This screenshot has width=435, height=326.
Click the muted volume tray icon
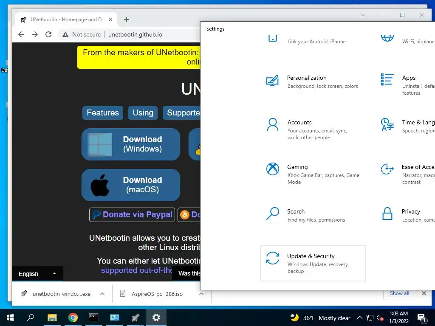point(380,318)
